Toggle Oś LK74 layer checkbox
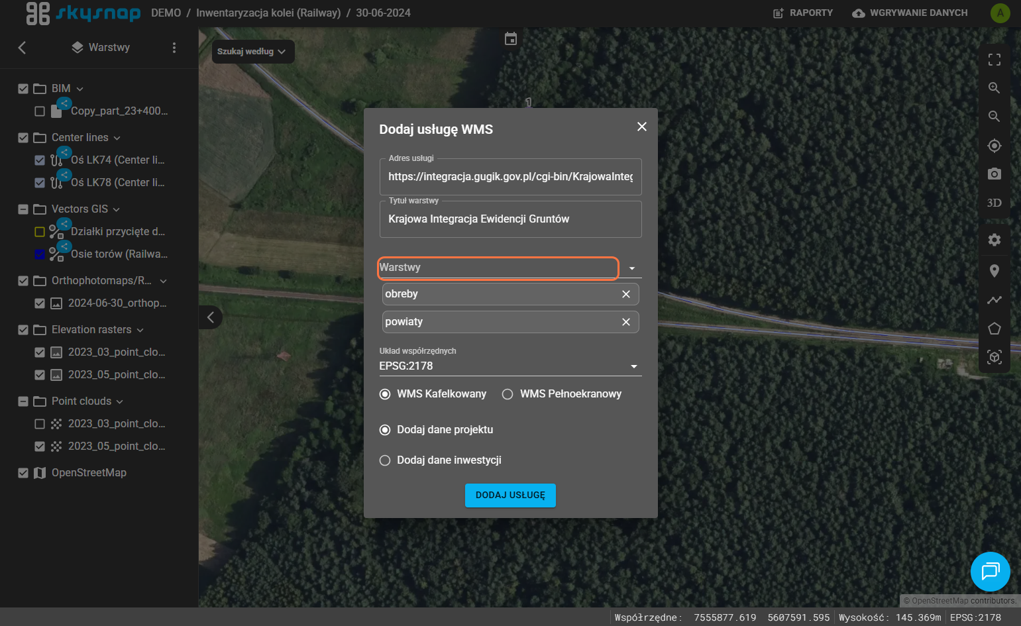Screen dimensions: 1021x626 (x=40, y=160)
